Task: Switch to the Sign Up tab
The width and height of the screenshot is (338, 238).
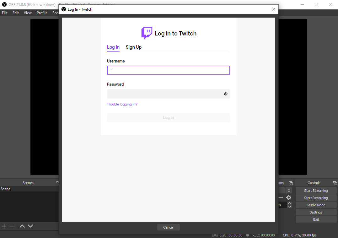Action: pos(134,47)
